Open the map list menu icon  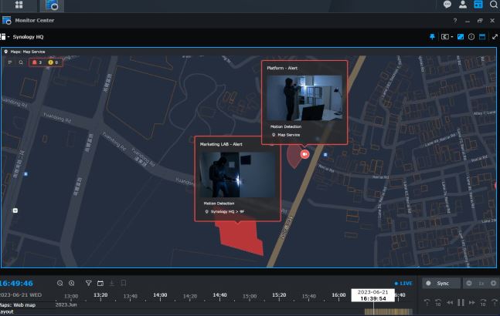10,62
